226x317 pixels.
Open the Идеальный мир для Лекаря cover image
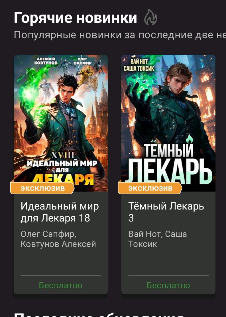pyautogui.click(x=61, y=123)
